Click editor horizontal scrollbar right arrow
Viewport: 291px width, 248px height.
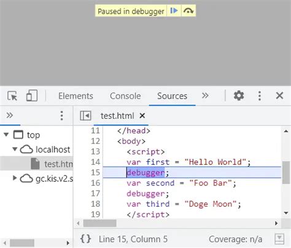pyautogui.click(x=276, y=223)
